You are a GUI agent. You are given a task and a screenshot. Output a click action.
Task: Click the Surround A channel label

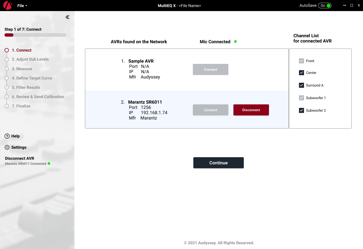pyautogui.click(x=315, y=85)
